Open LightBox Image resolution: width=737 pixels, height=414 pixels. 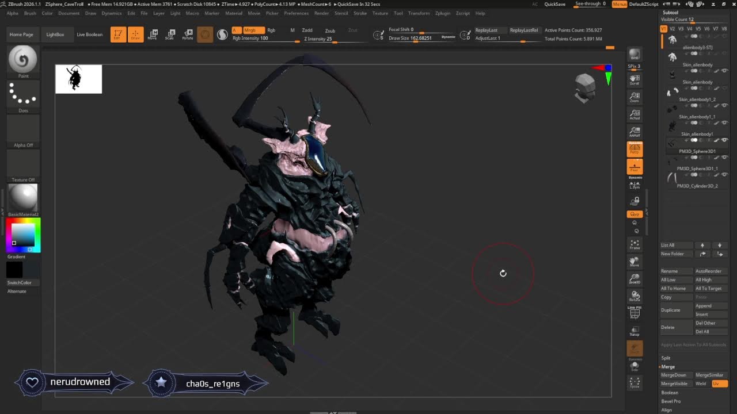(x=55, y=34)
